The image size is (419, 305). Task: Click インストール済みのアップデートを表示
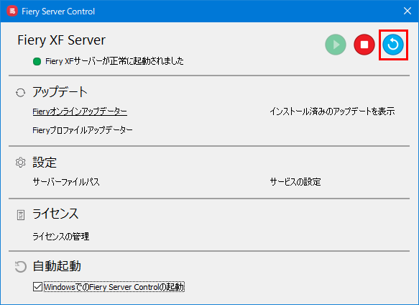[x=332, y=111]
